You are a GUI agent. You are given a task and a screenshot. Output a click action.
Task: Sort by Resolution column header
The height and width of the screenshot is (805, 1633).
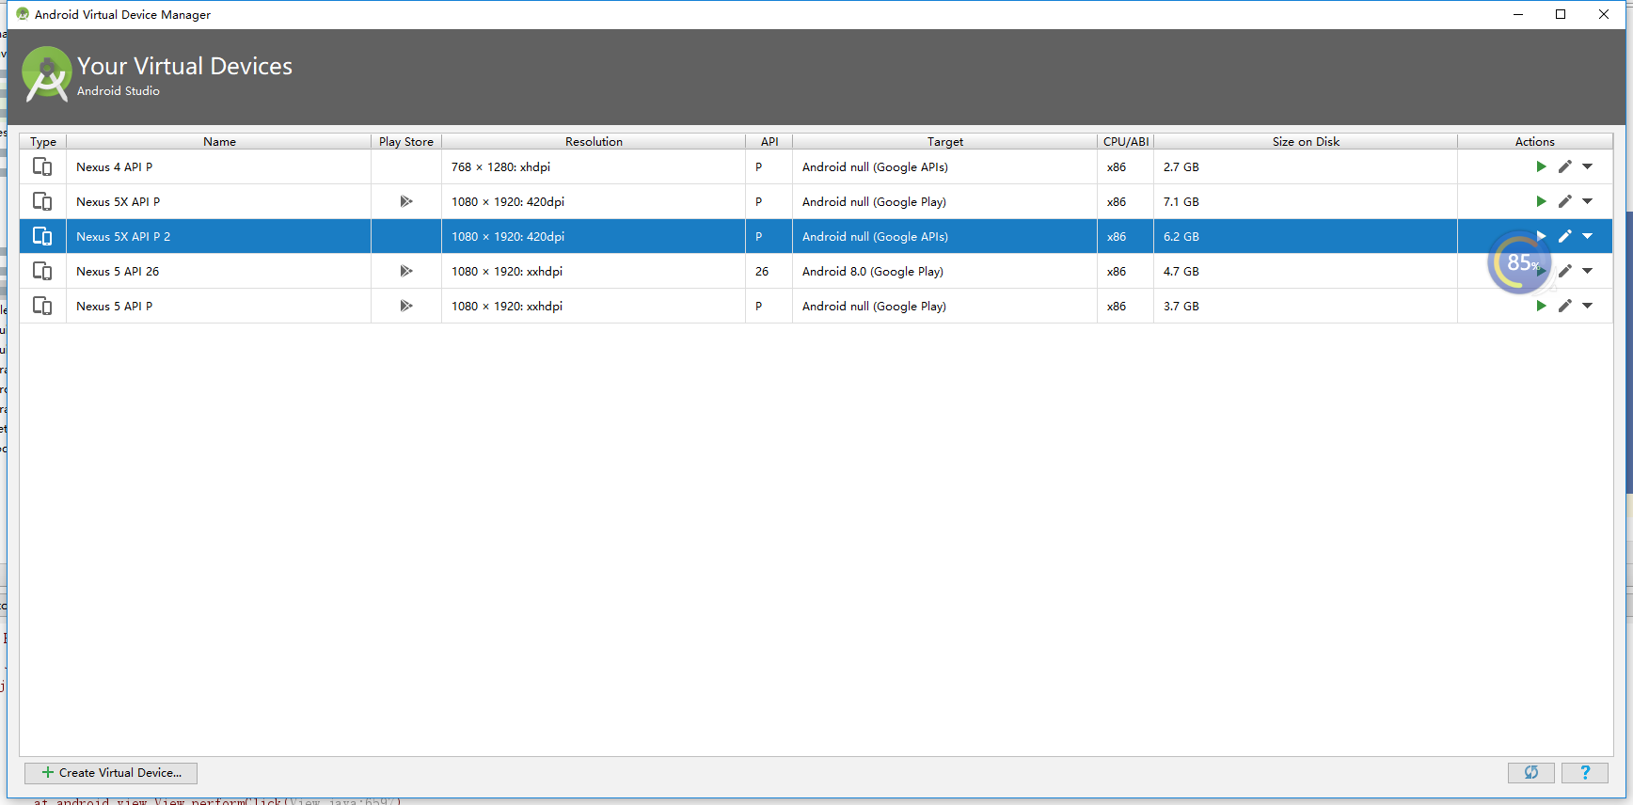[594, 141]
